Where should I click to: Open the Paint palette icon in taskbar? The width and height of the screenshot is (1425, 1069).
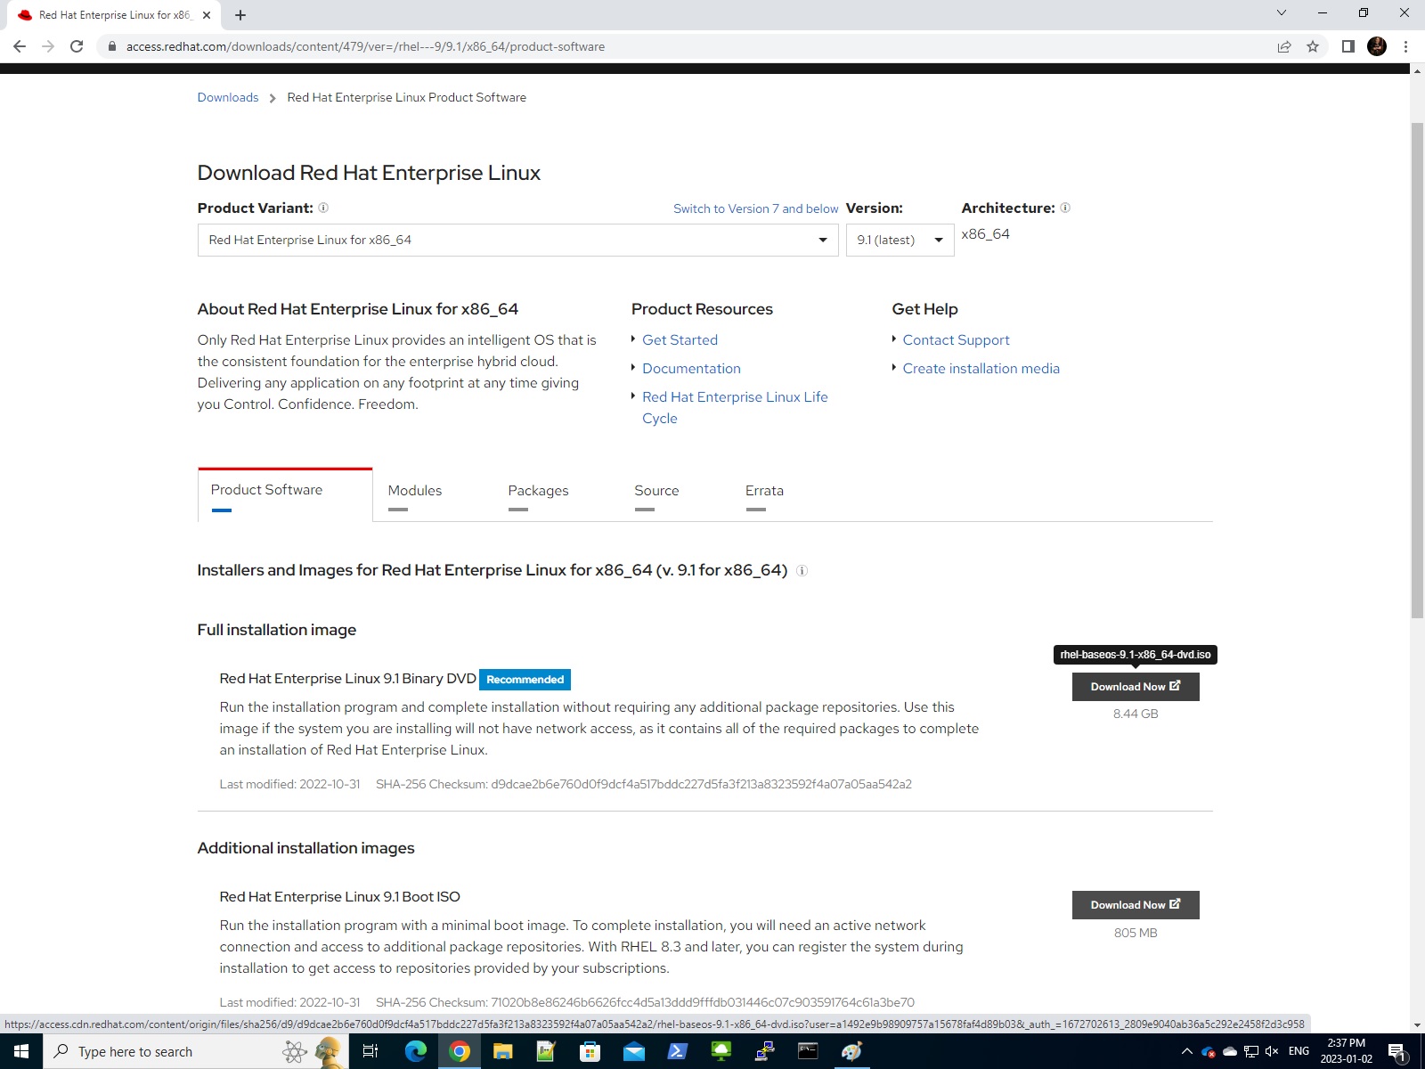click(x=851, y=1051)
